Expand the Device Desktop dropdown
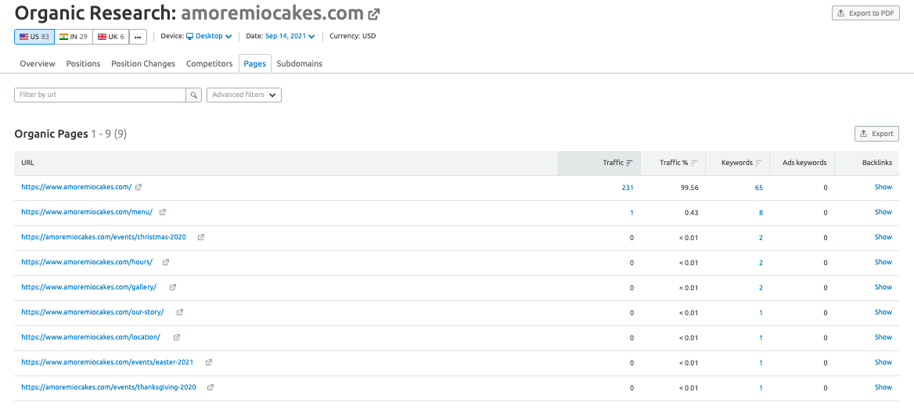 coord(209,36)
